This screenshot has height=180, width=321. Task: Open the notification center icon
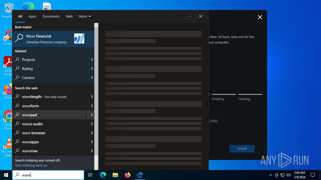pyautogui.click(x=313, y=175)
